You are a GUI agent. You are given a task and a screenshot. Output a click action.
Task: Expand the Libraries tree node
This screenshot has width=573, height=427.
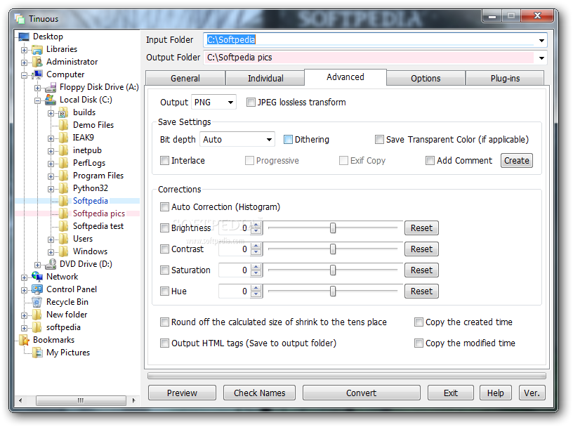pyautogui.click(x=24, y=50)
